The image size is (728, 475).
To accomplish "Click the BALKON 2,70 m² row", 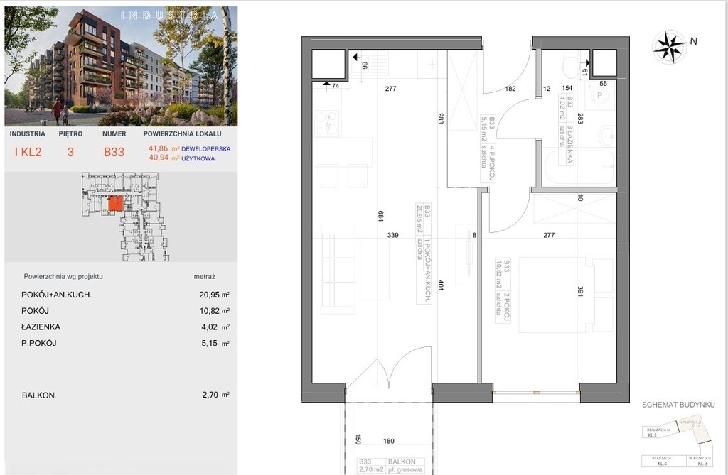I will point(121,395).
